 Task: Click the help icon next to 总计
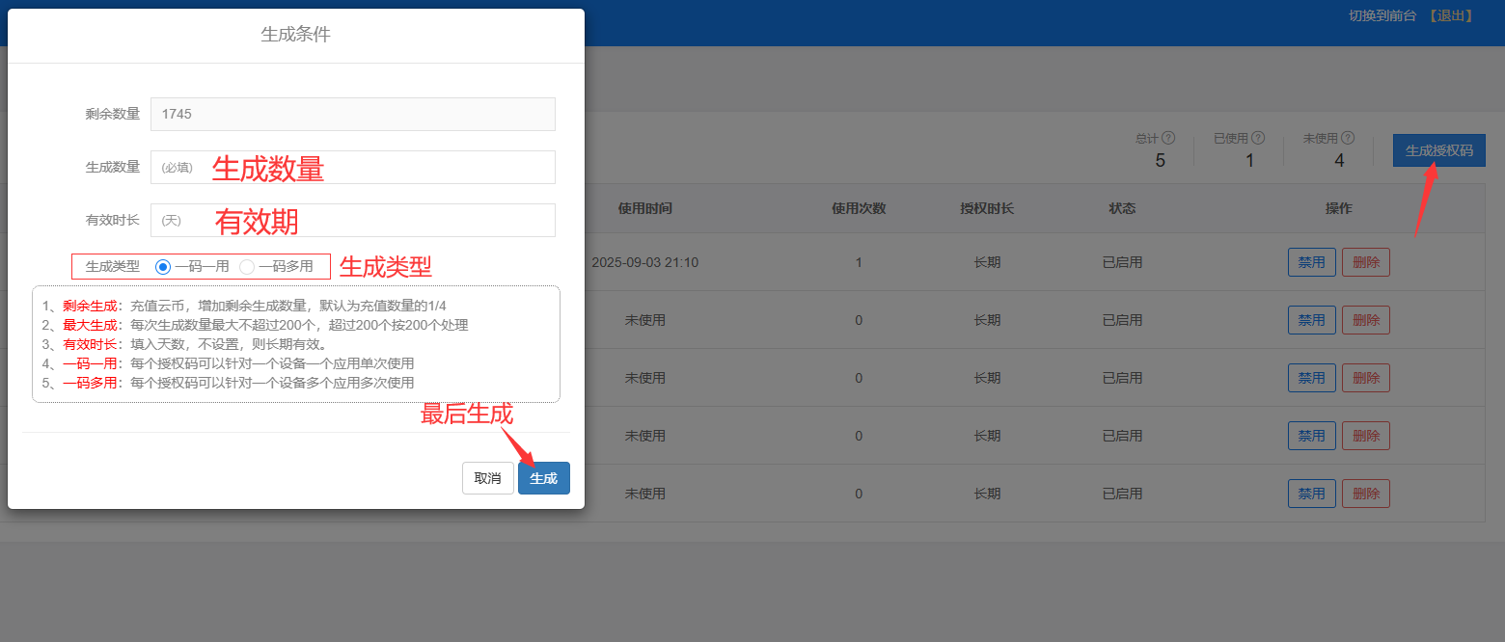pos(1168,139)
